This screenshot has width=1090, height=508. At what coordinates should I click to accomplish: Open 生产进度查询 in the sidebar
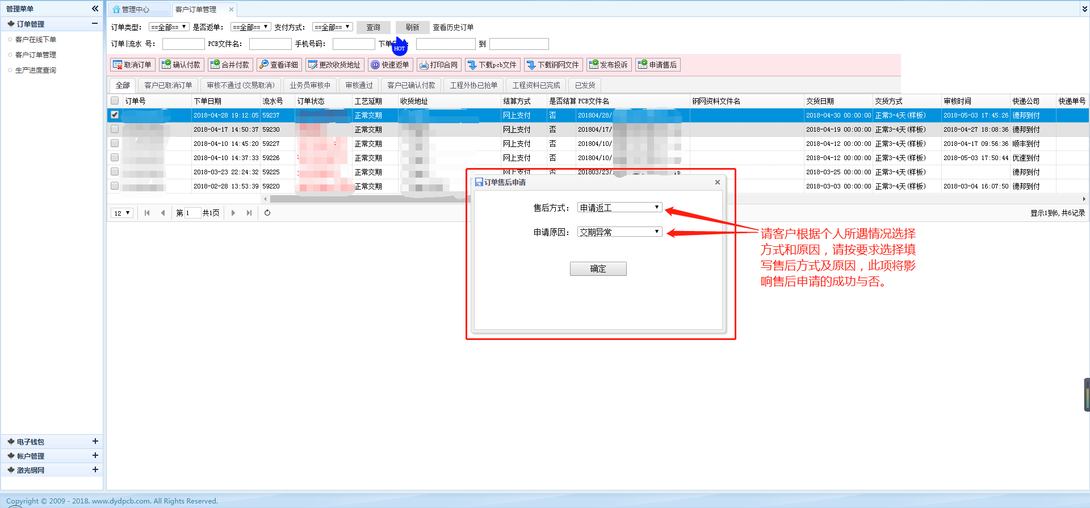[x=36, y=70]
